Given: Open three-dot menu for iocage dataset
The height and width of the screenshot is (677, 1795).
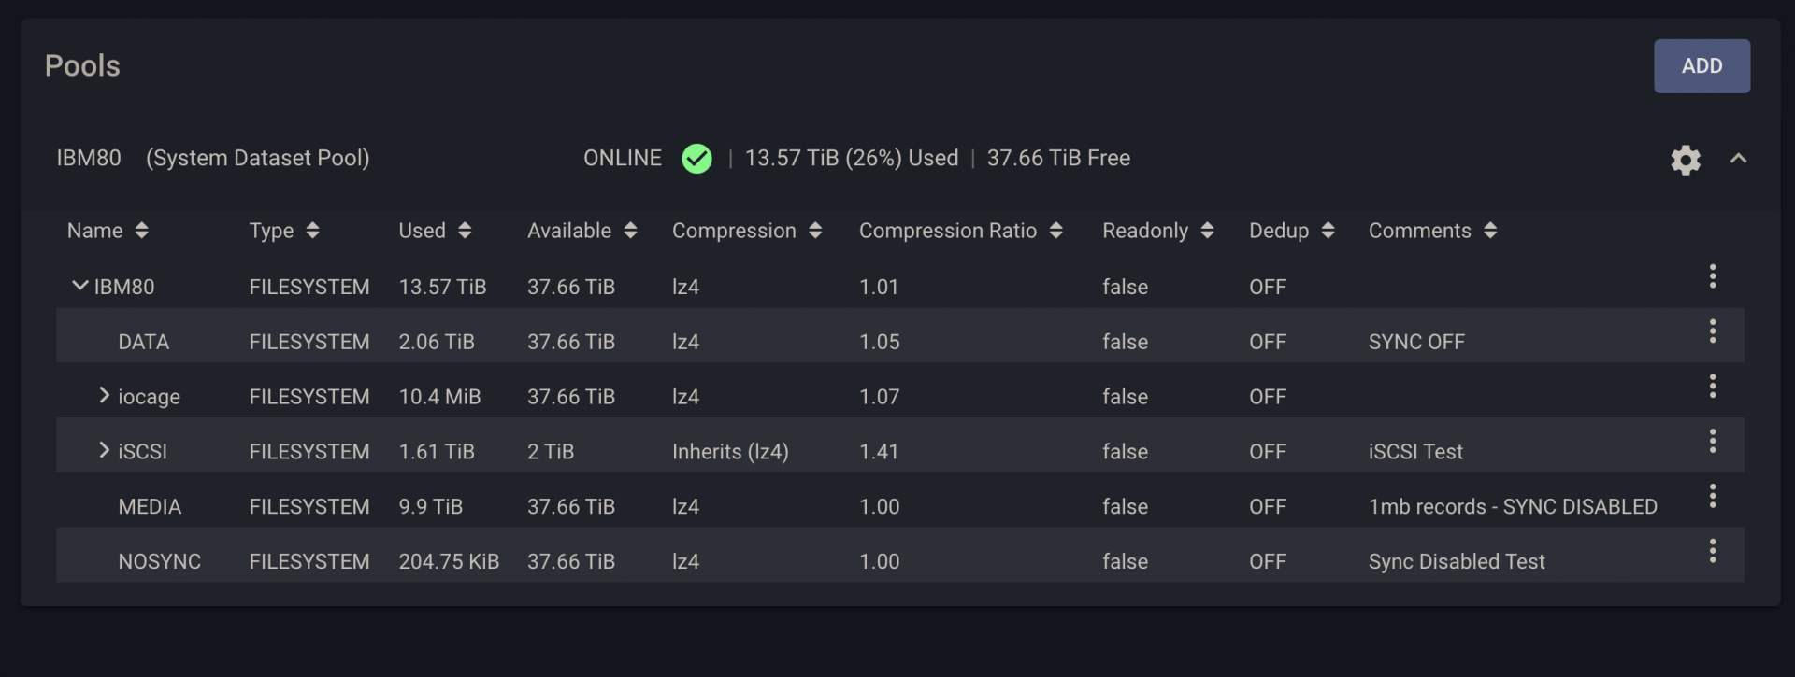Looking at the screenshot, I should pyautogui.click(x=1712, y=387).
